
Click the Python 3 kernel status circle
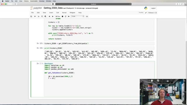156,13
